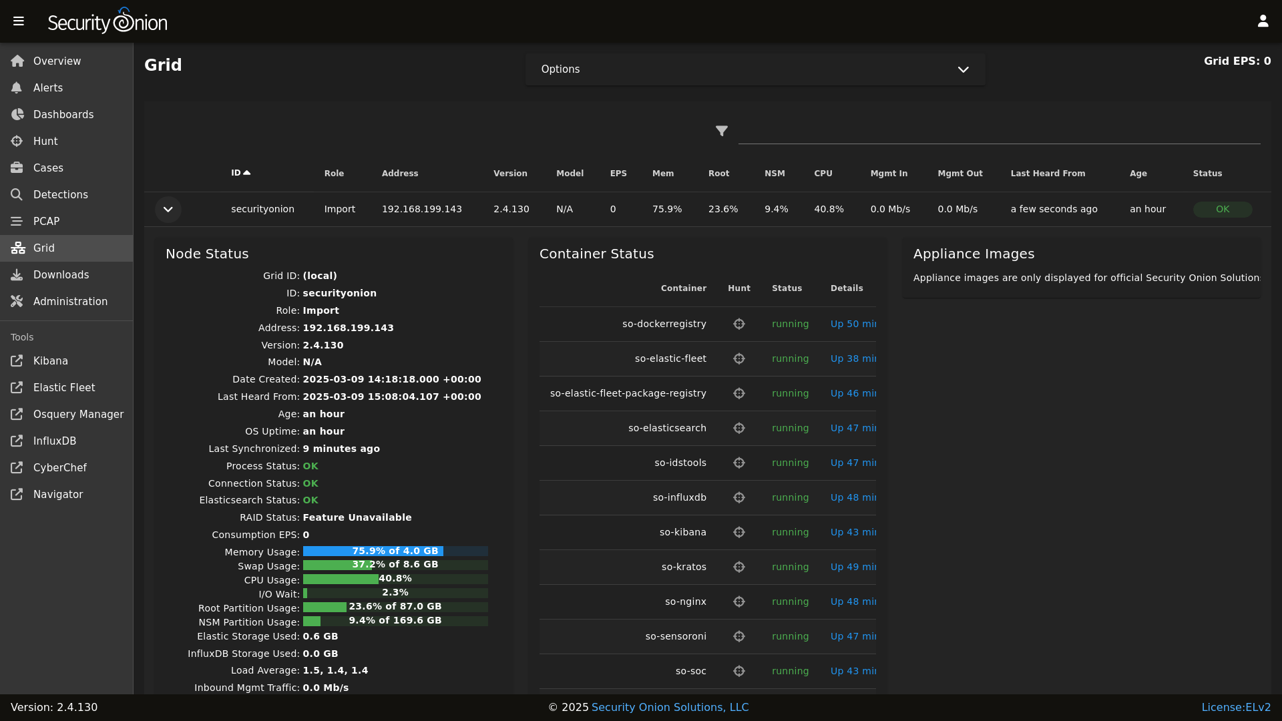Viewport: 1282px width, 721px height.
Task: Open Kibana external tool link
Action: (x=50, y=361)
